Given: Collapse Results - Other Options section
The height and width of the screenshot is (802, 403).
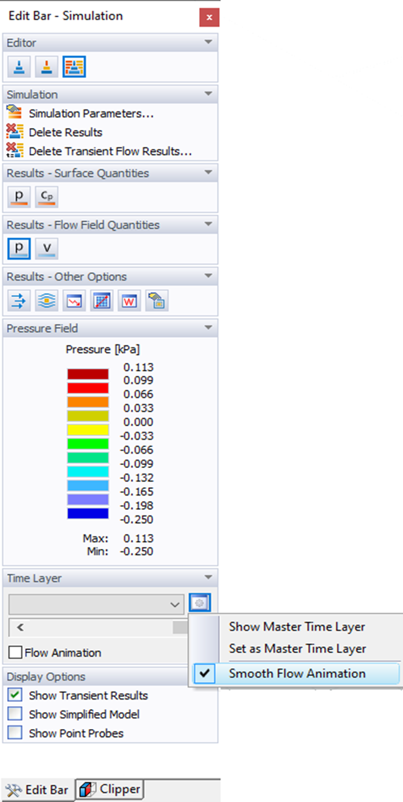Looking at the screenshot, I should [x=208, y=276].
